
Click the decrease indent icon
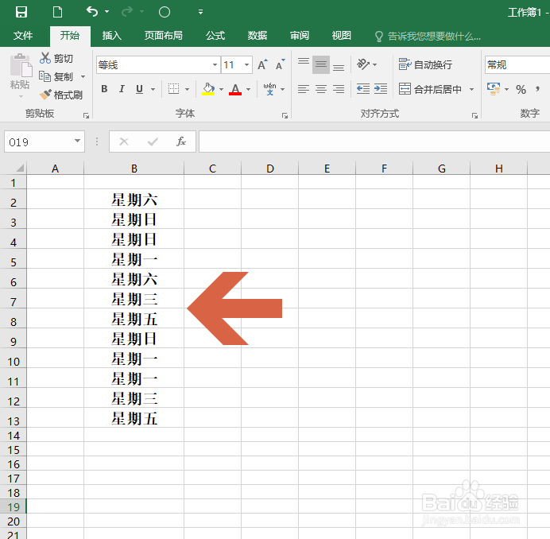click(x=363, y=89)
